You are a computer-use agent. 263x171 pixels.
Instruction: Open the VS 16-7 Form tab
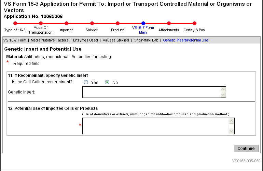click(x=15, y=40)
